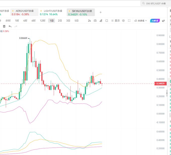Select the 分时 timeframe
171x155 pixels.
(x=8, y=21)
